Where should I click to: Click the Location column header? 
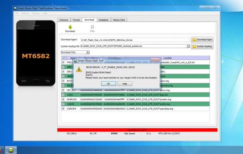coord(168,58)
